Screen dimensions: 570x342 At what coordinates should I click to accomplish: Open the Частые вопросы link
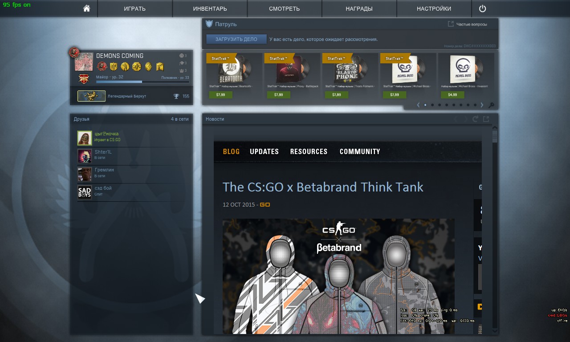point(472,24)
